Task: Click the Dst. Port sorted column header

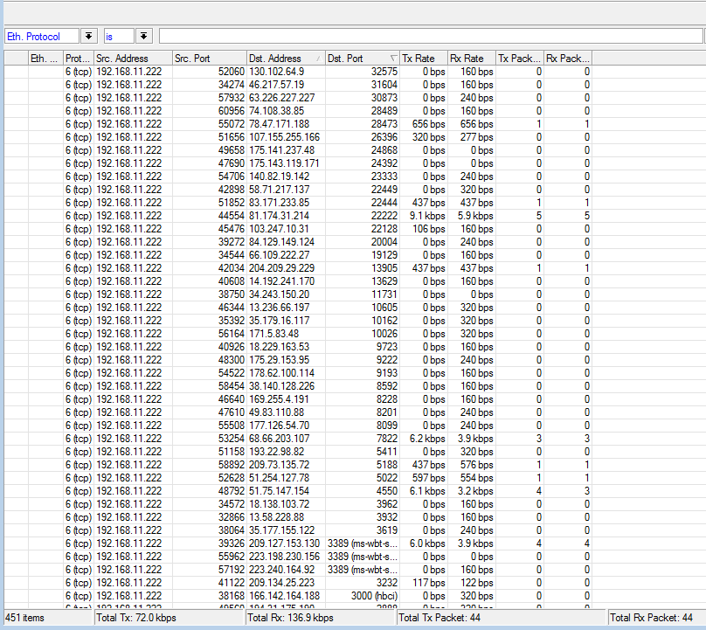Action: [361, 59]
